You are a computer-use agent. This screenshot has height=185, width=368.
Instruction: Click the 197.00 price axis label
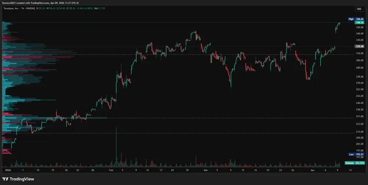click(360, 151)
